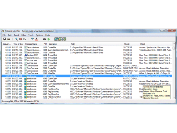Click the Find binoculars icon
The height and width of the screenshot is (133, 177).
point(44,39)
